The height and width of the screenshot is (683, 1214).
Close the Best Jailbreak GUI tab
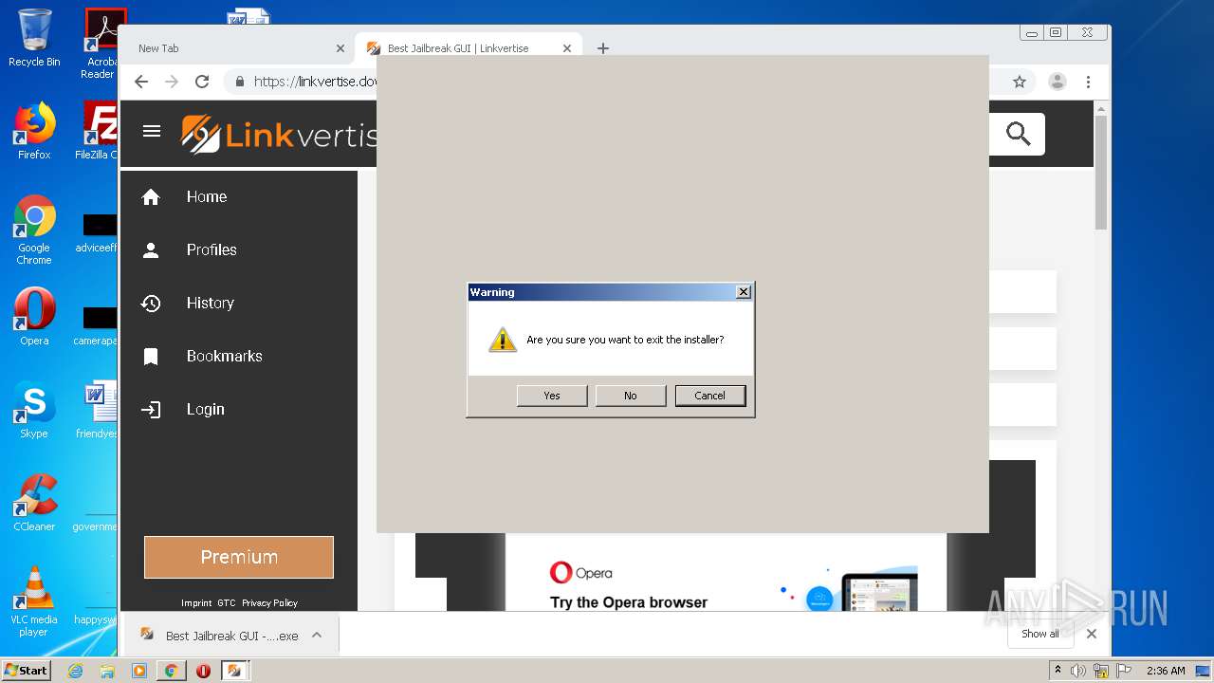tap(567, 48)
